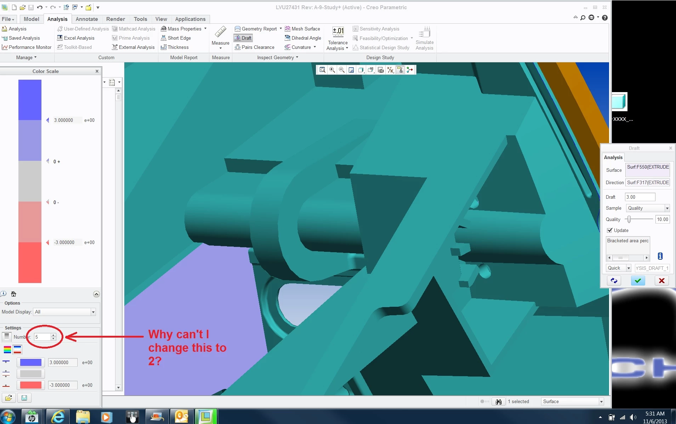Viewport: 676px width, 424px height.
Task: Click the Thickness analysis button
Action: tap(175, 47)
